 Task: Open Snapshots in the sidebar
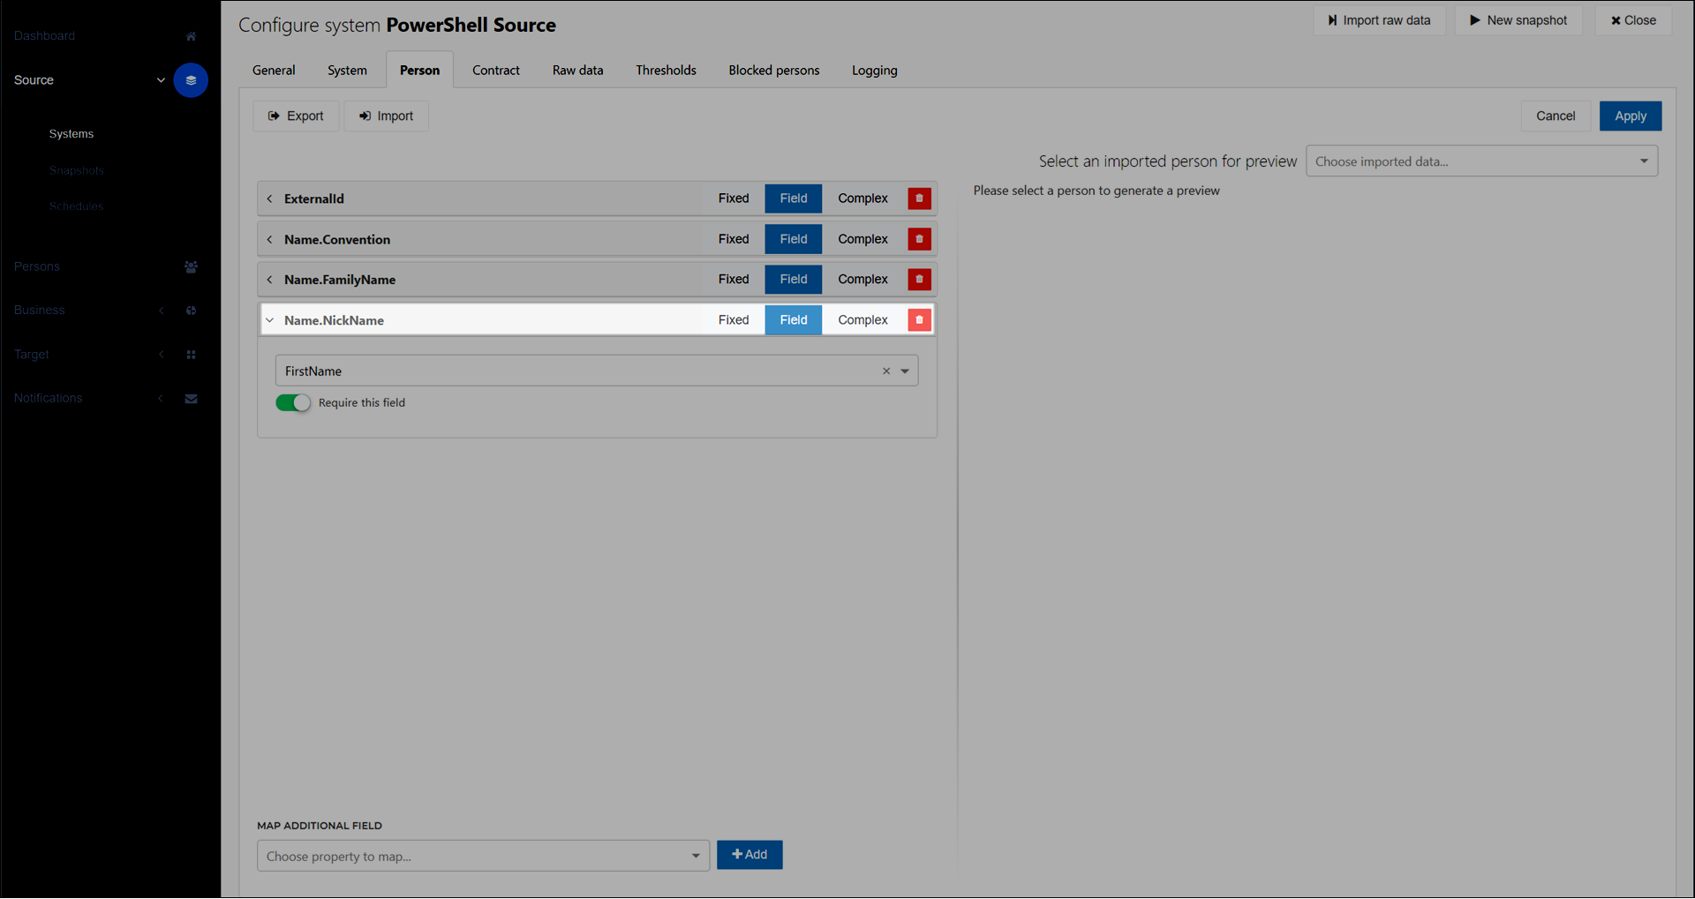tap(77, 171)
